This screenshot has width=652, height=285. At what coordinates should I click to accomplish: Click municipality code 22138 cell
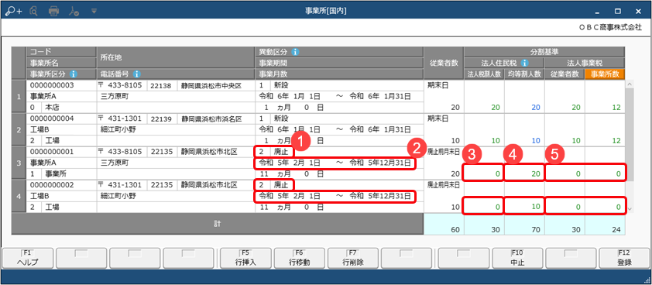click(x=162, y=85)
